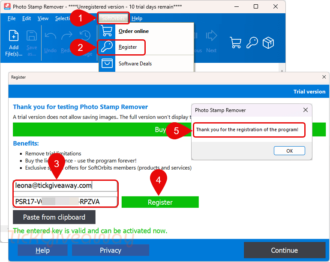The width and height of the screenshot is (330, 262).
Task: Click the Redo arrow icon
Action: pyautogui.click(x=67, y=36)
